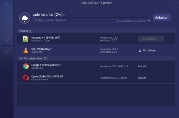Click the download speed text '1,58 MB/s'
179x118 pixels.
pos(38,21)
